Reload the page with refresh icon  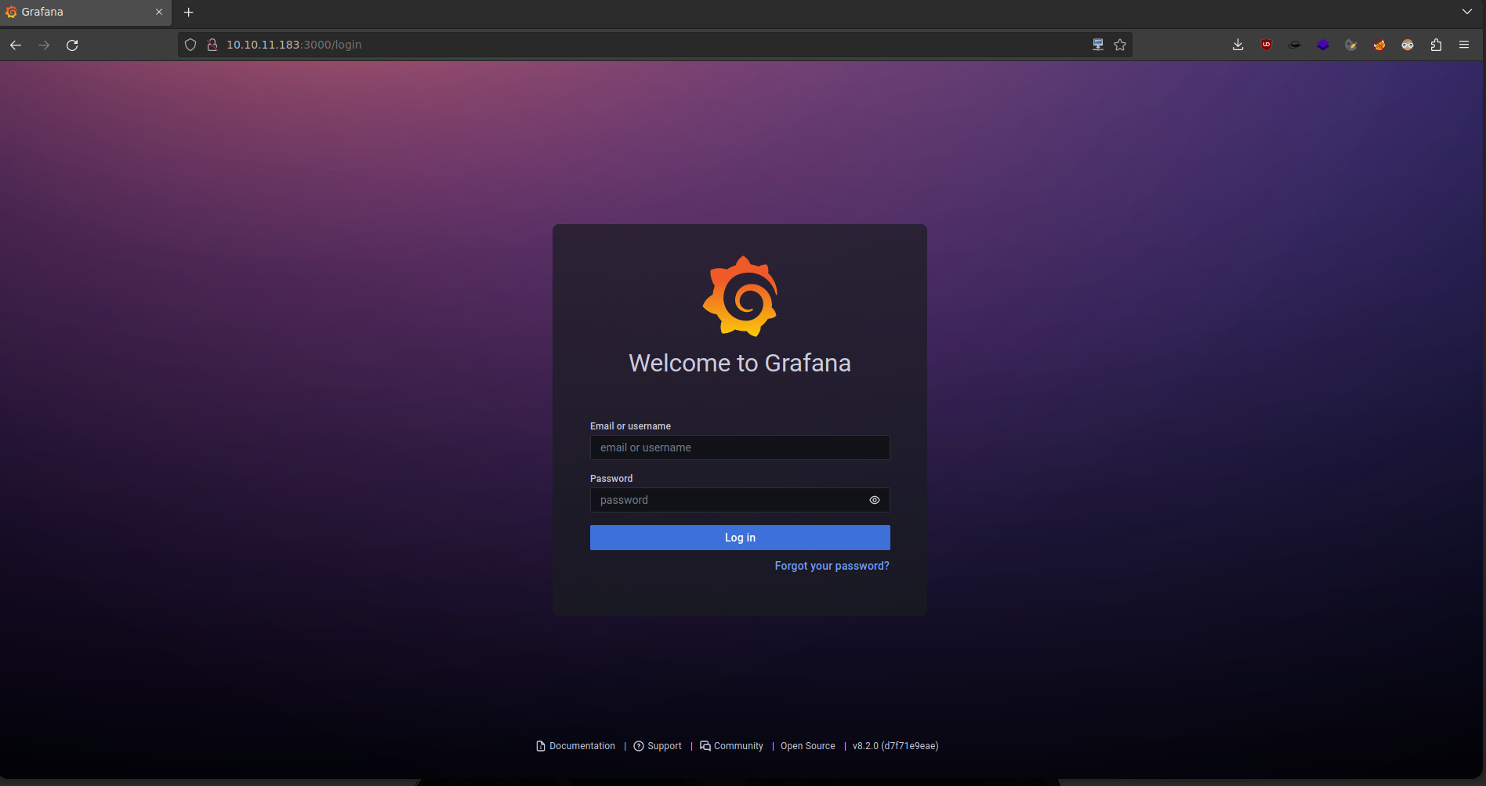click(72, 45)
